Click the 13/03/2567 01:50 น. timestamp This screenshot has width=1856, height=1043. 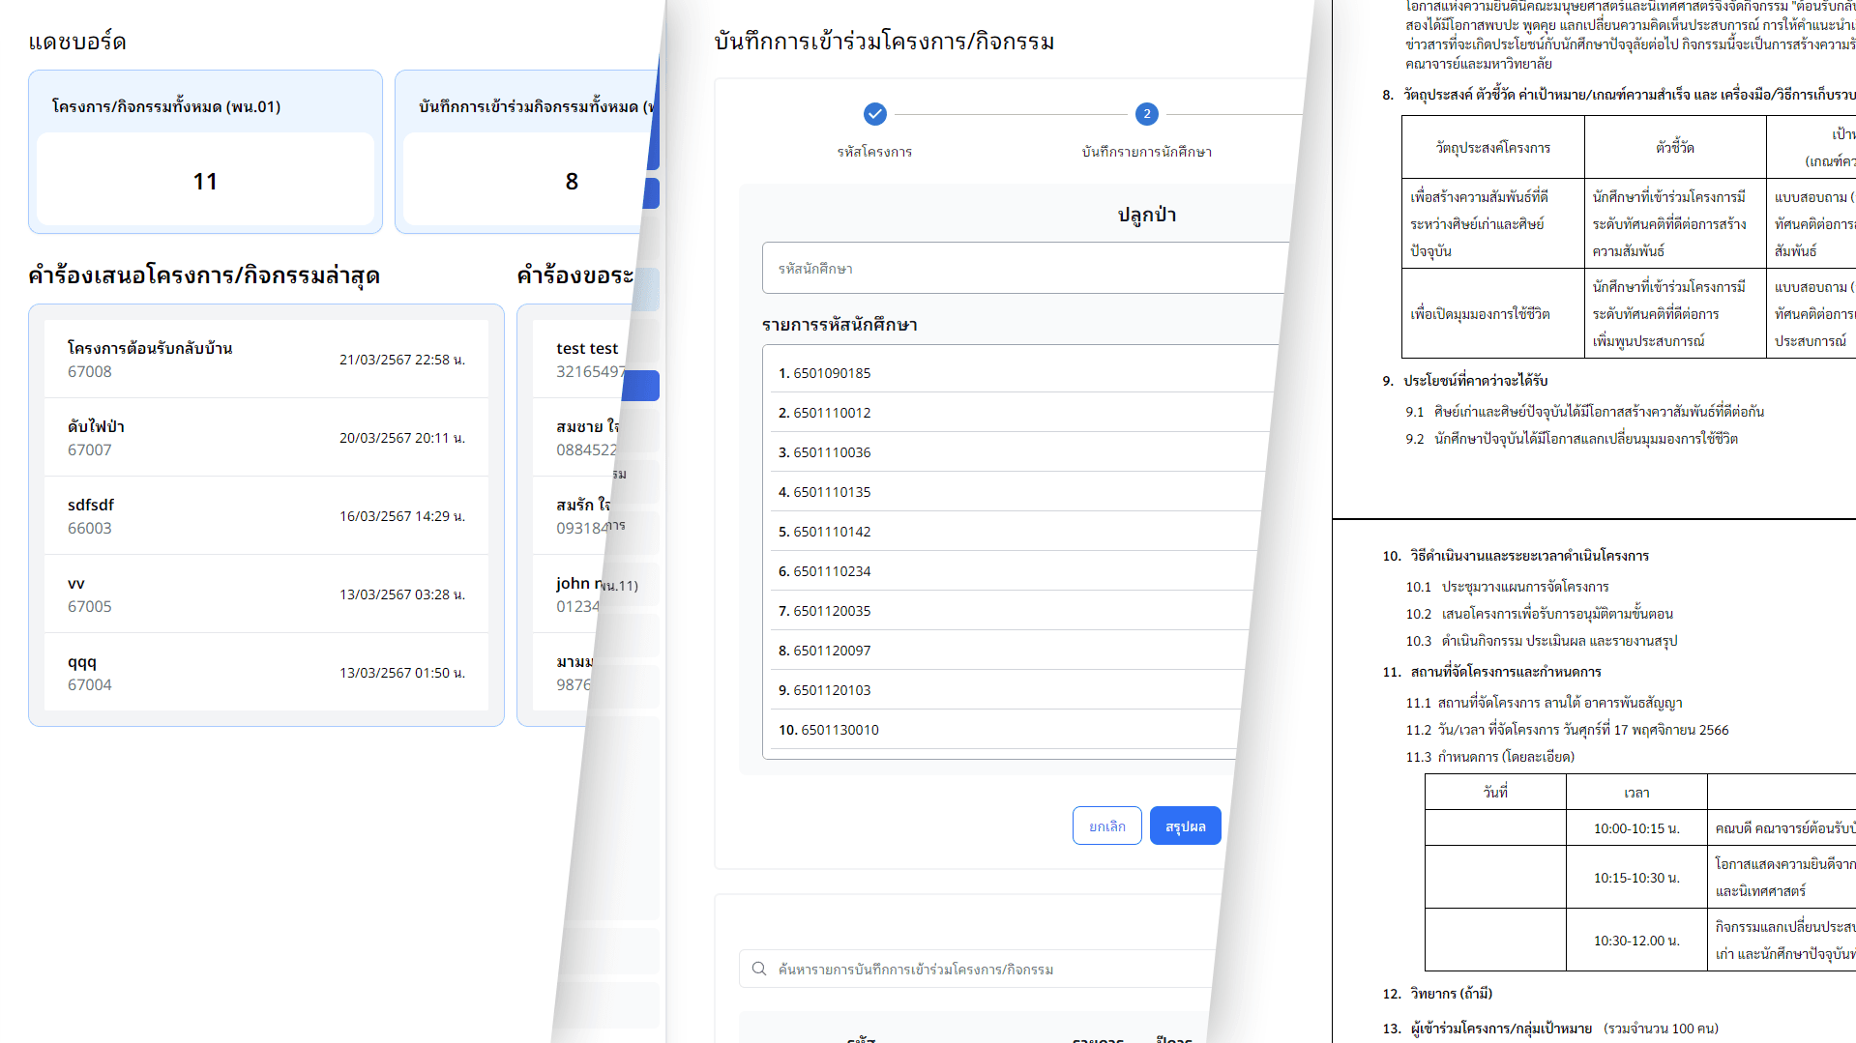pyautogui.click(x=402, y=673)
